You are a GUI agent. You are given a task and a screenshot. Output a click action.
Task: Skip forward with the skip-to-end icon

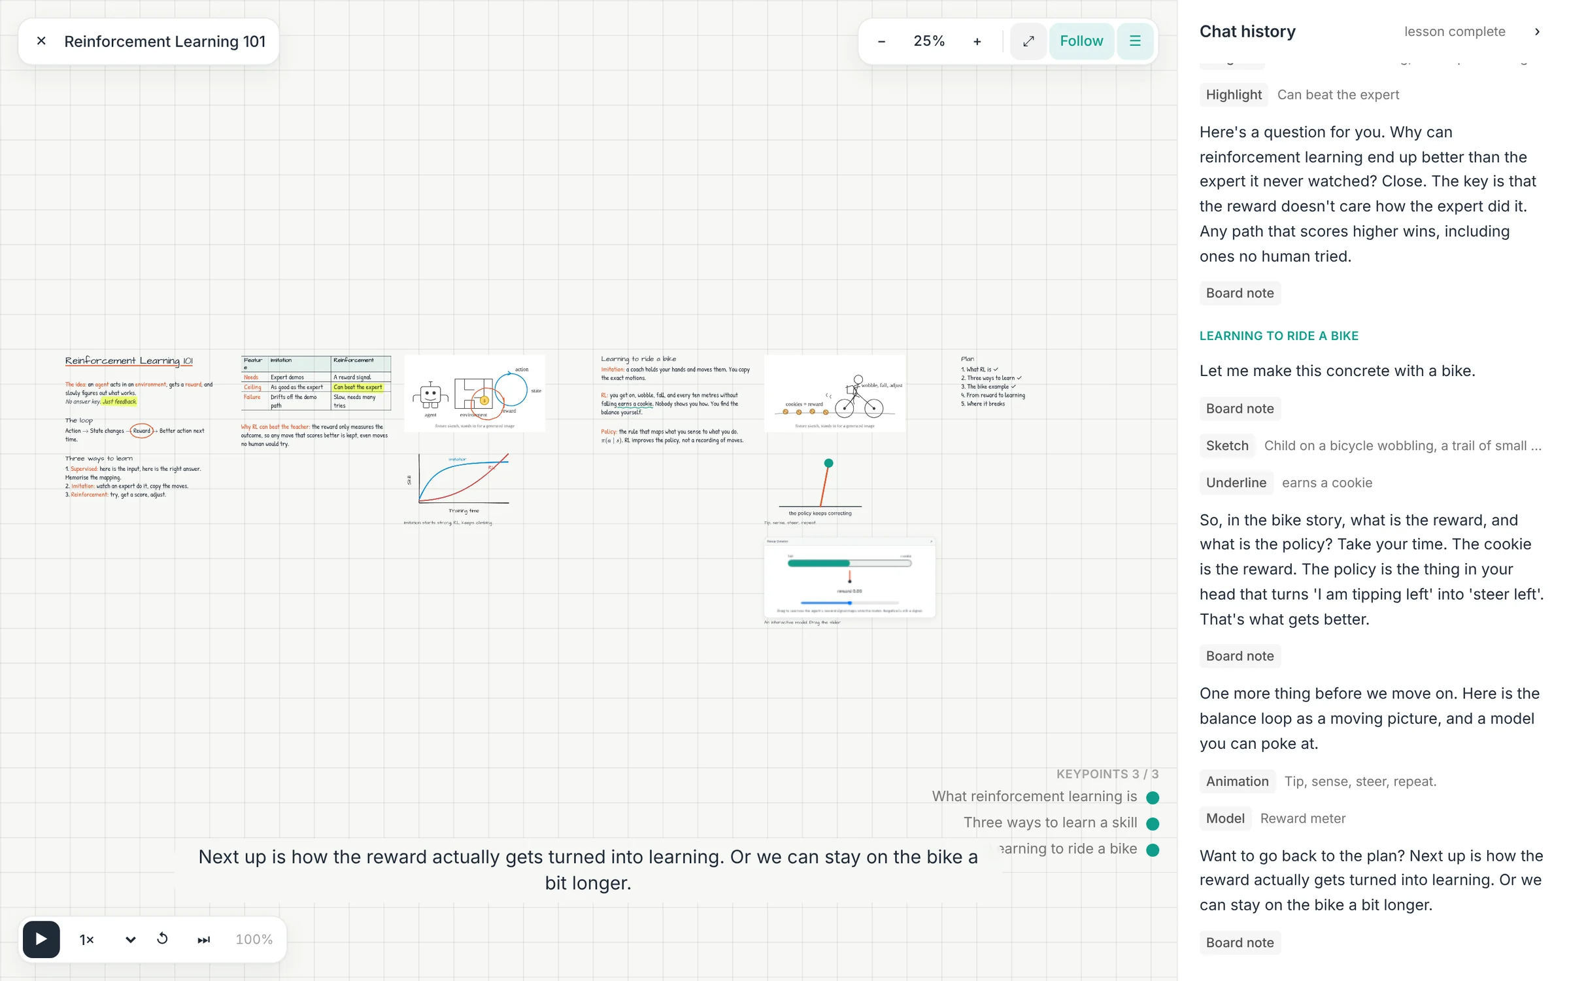tap(204, 940)
